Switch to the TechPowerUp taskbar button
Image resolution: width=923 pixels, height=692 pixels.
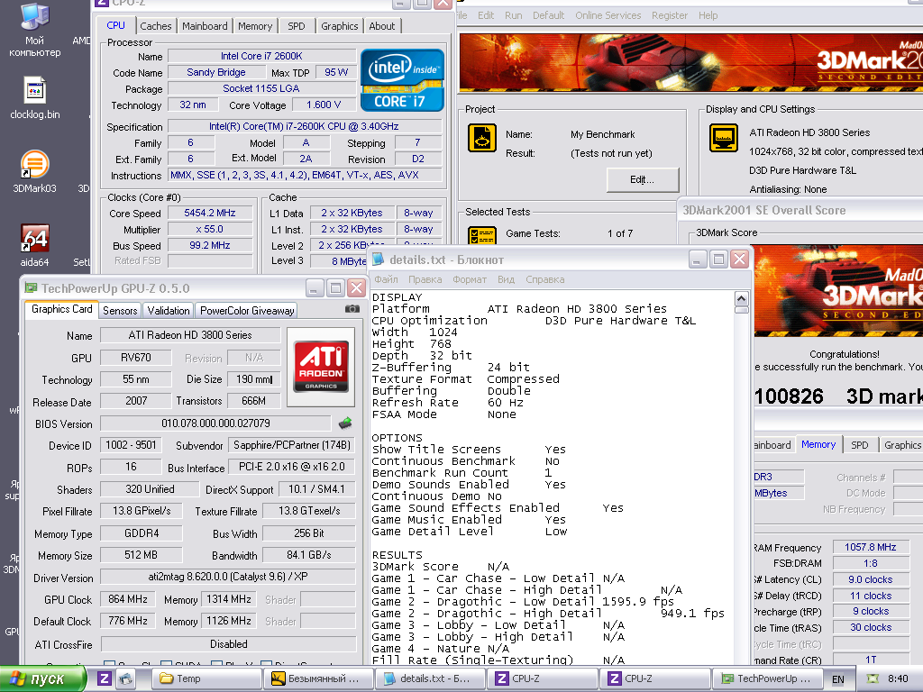768,678
